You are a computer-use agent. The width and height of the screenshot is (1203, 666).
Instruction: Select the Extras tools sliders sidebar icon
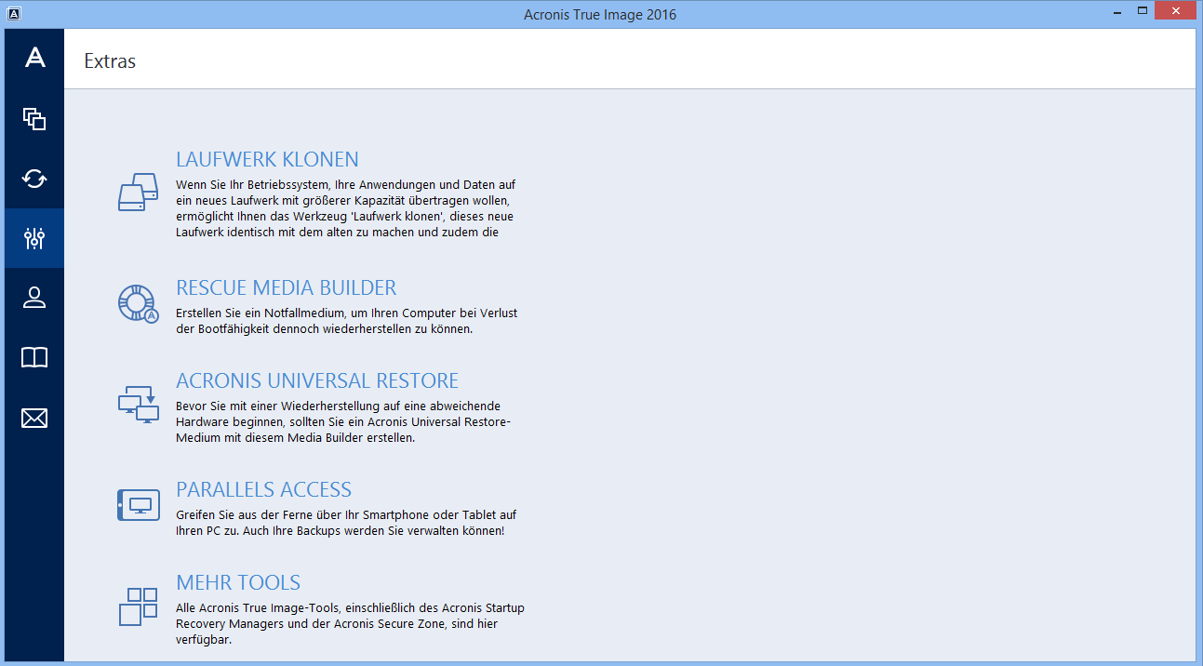click(x=34, y=238)
